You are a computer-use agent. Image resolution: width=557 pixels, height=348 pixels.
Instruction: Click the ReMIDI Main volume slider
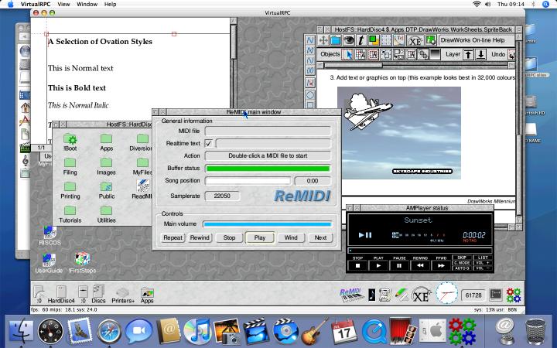click(267, 224)
